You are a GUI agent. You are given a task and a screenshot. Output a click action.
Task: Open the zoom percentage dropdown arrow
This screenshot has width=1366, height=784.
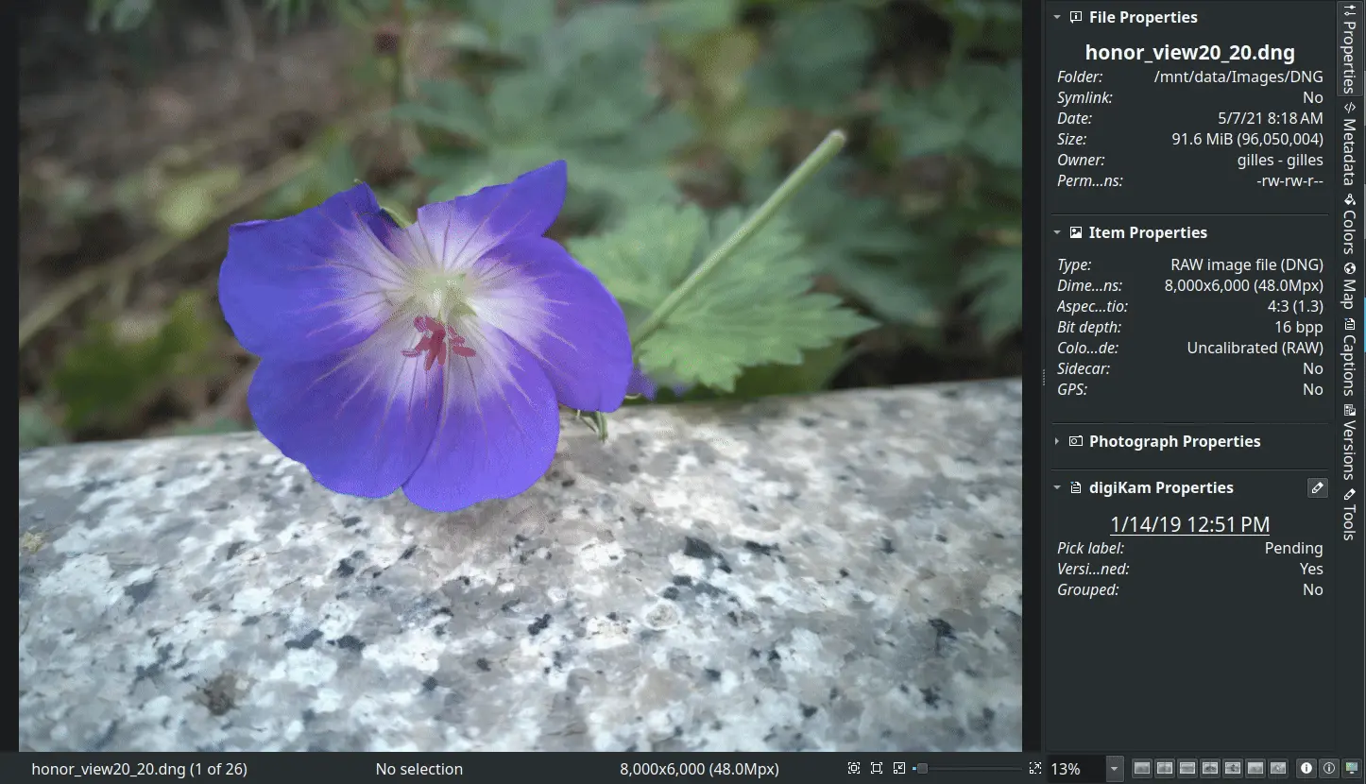[x=1114, y=769]
